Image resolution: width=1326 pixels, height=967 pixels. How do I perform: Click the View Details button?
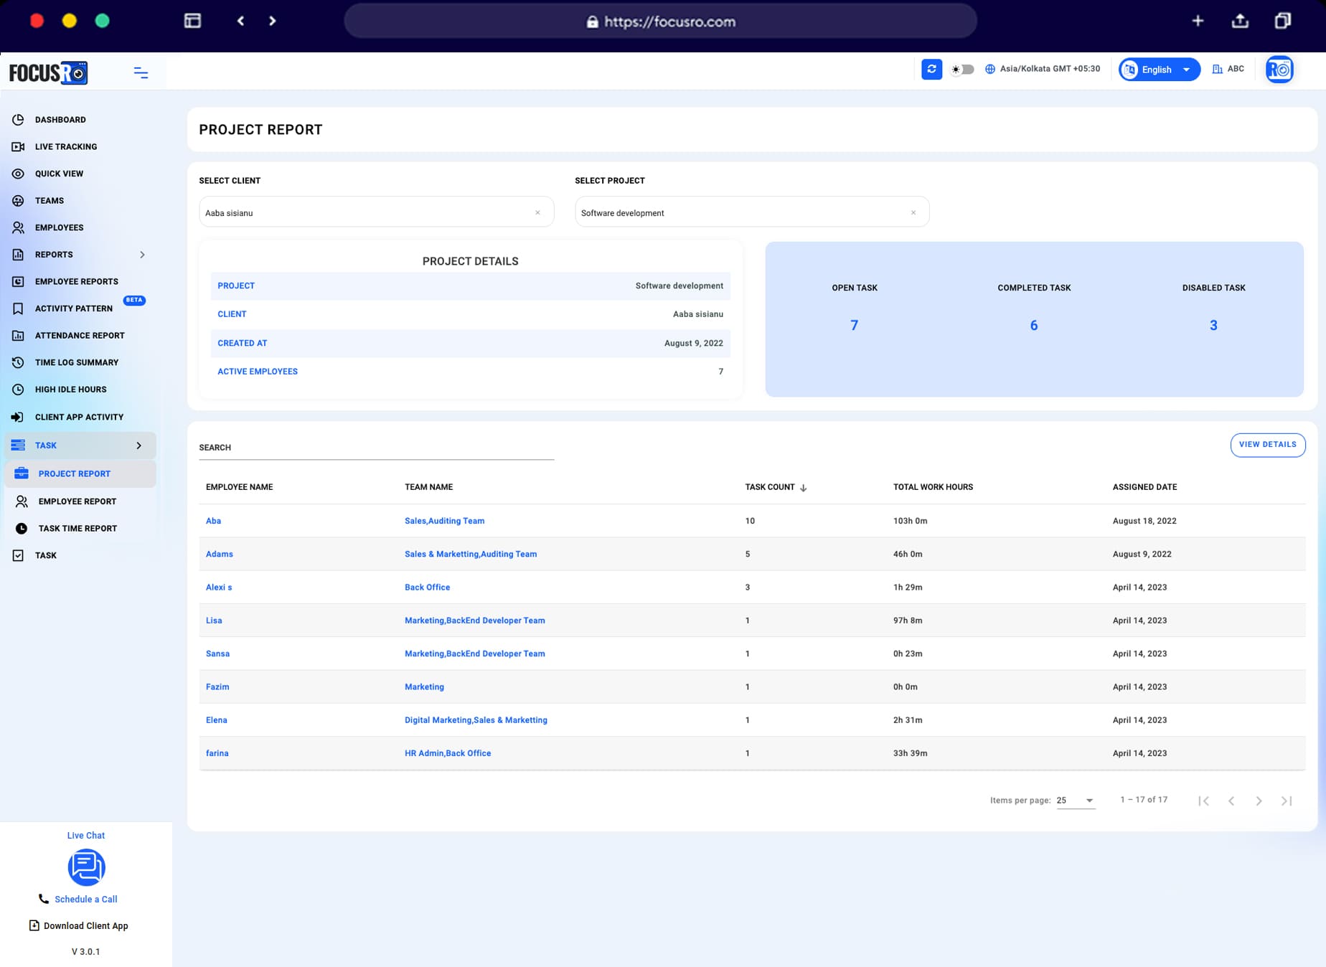pyautogui.click(x=1268, y=445)
